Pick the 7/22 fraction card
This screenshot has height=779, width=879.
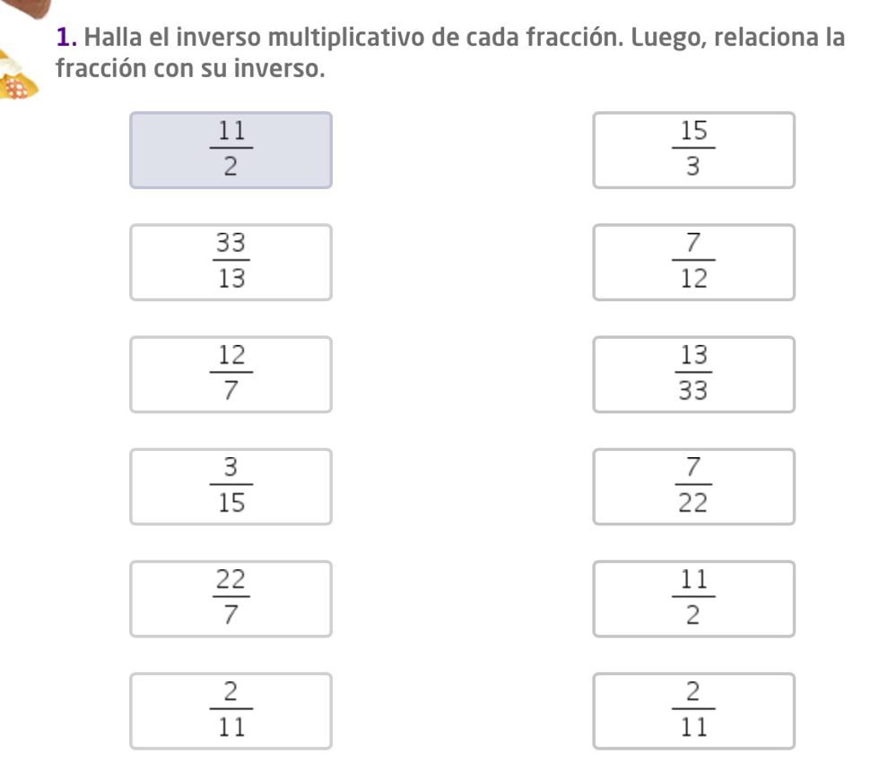coord(693,487)
